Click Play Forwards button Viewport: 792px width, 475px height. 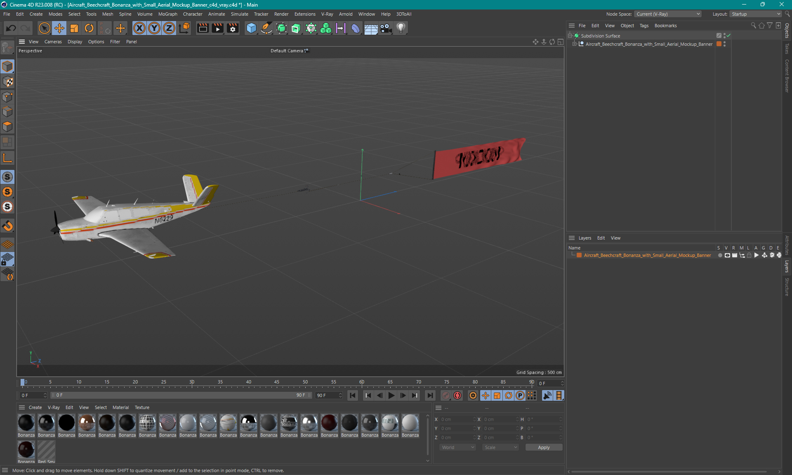tap(391, 395)
